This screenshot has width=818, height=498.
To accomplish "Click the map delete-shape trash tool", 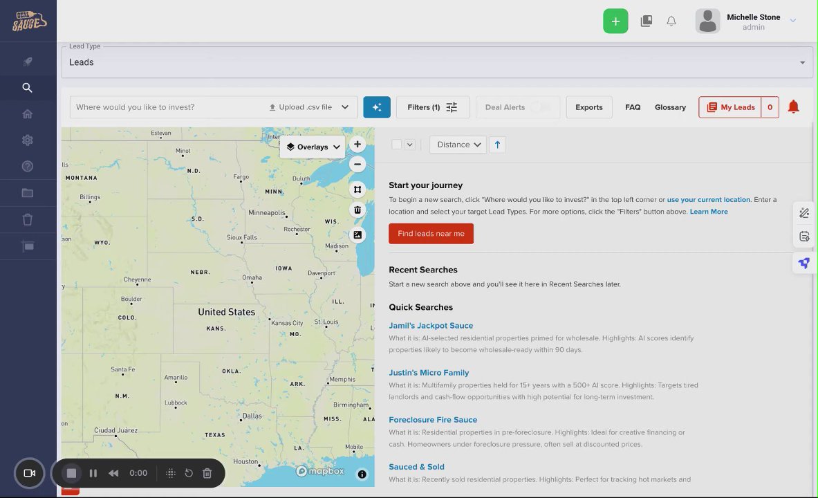I will [x=357, y=210].
